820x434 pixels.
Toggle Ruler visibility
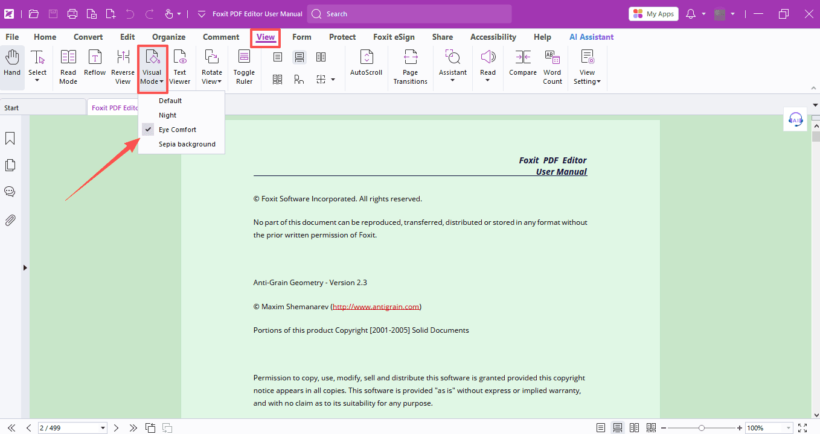click(x=244, y=66)
